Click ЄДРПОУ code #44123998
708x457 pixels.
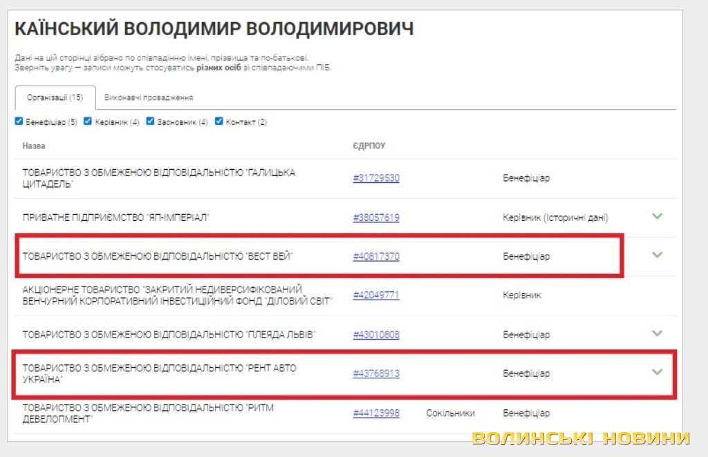coord(376,413)
